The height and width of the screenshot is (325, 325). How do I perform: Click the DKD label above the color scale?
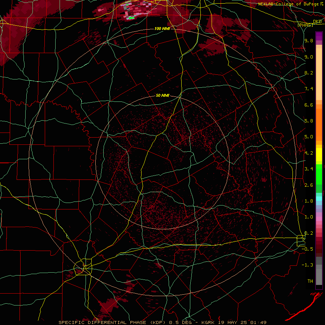[x=317, y=22]
